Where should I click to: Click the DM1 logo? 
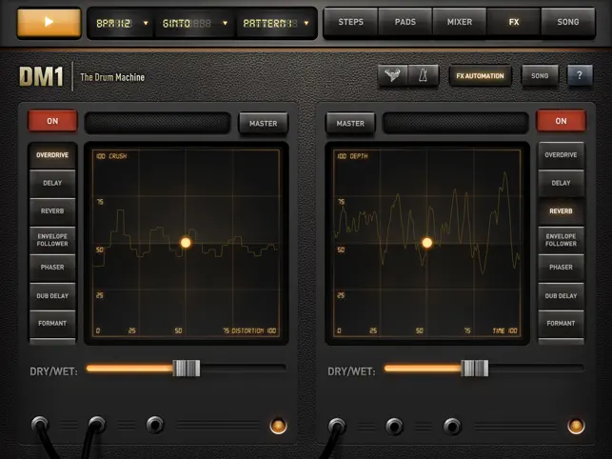[x=41, y=76]
